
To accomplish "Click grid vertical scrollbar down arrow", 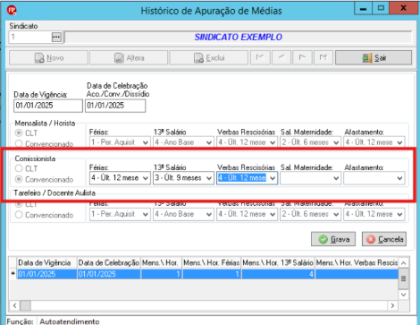I will pyautogui.click(x=404, y=295).
